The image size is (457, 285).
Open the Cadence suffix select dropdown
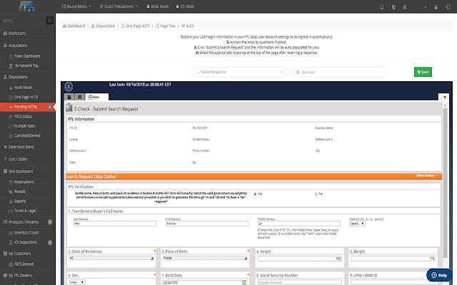[357, 224]
